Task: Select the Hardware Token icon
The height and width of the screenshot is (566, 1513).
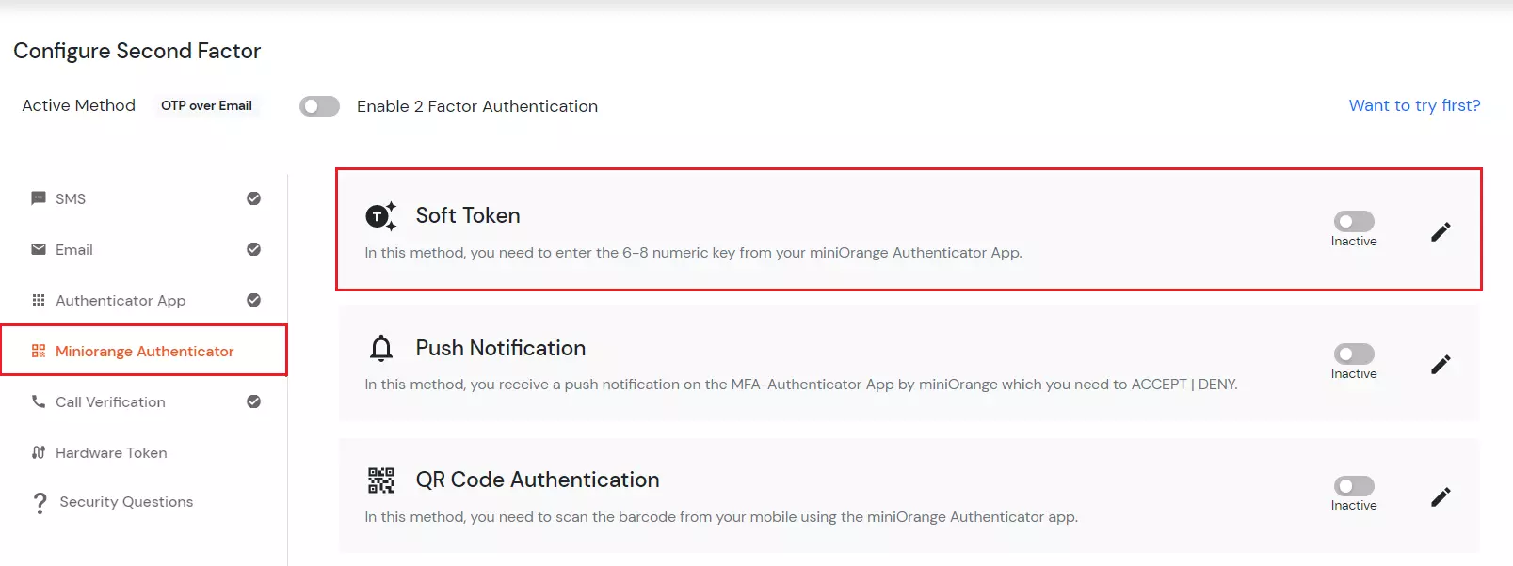Action: point(38,452)
